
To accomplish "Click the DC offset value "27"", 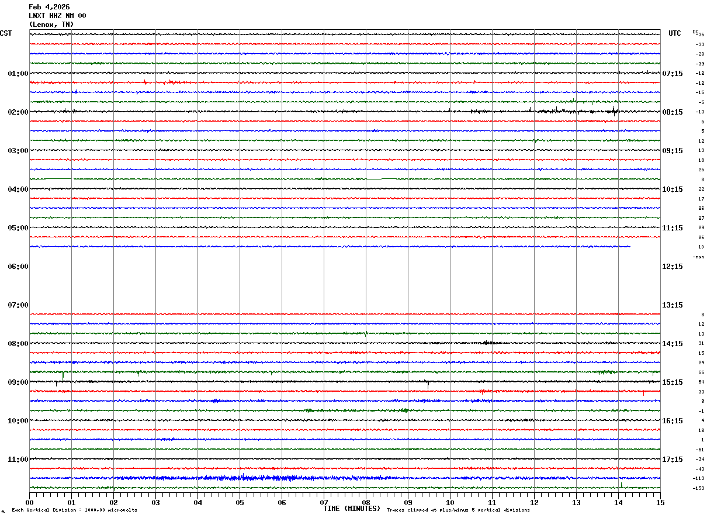I will (701, 218).
